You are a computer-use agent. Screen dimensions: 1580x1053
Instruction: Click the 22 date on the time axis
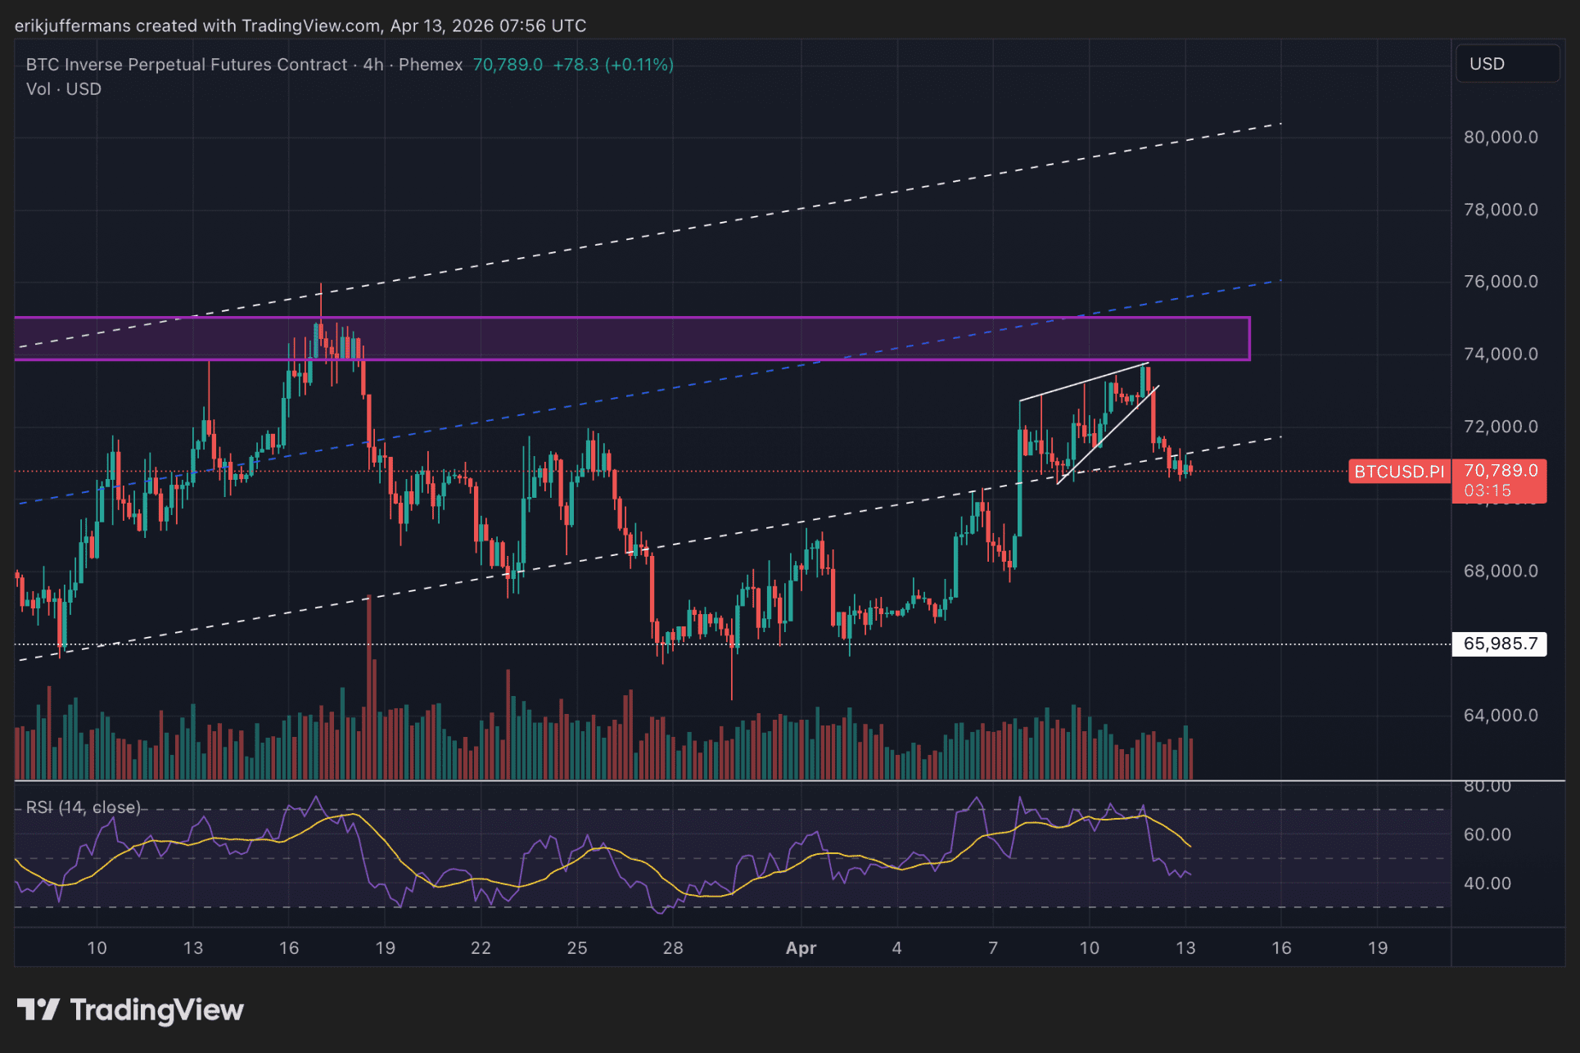point(481,948)
